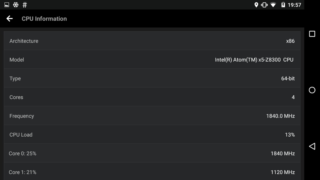Select the Core 0 usage row
The width and height of the screenshot is (320, 180).
click(x=152, y=153)
